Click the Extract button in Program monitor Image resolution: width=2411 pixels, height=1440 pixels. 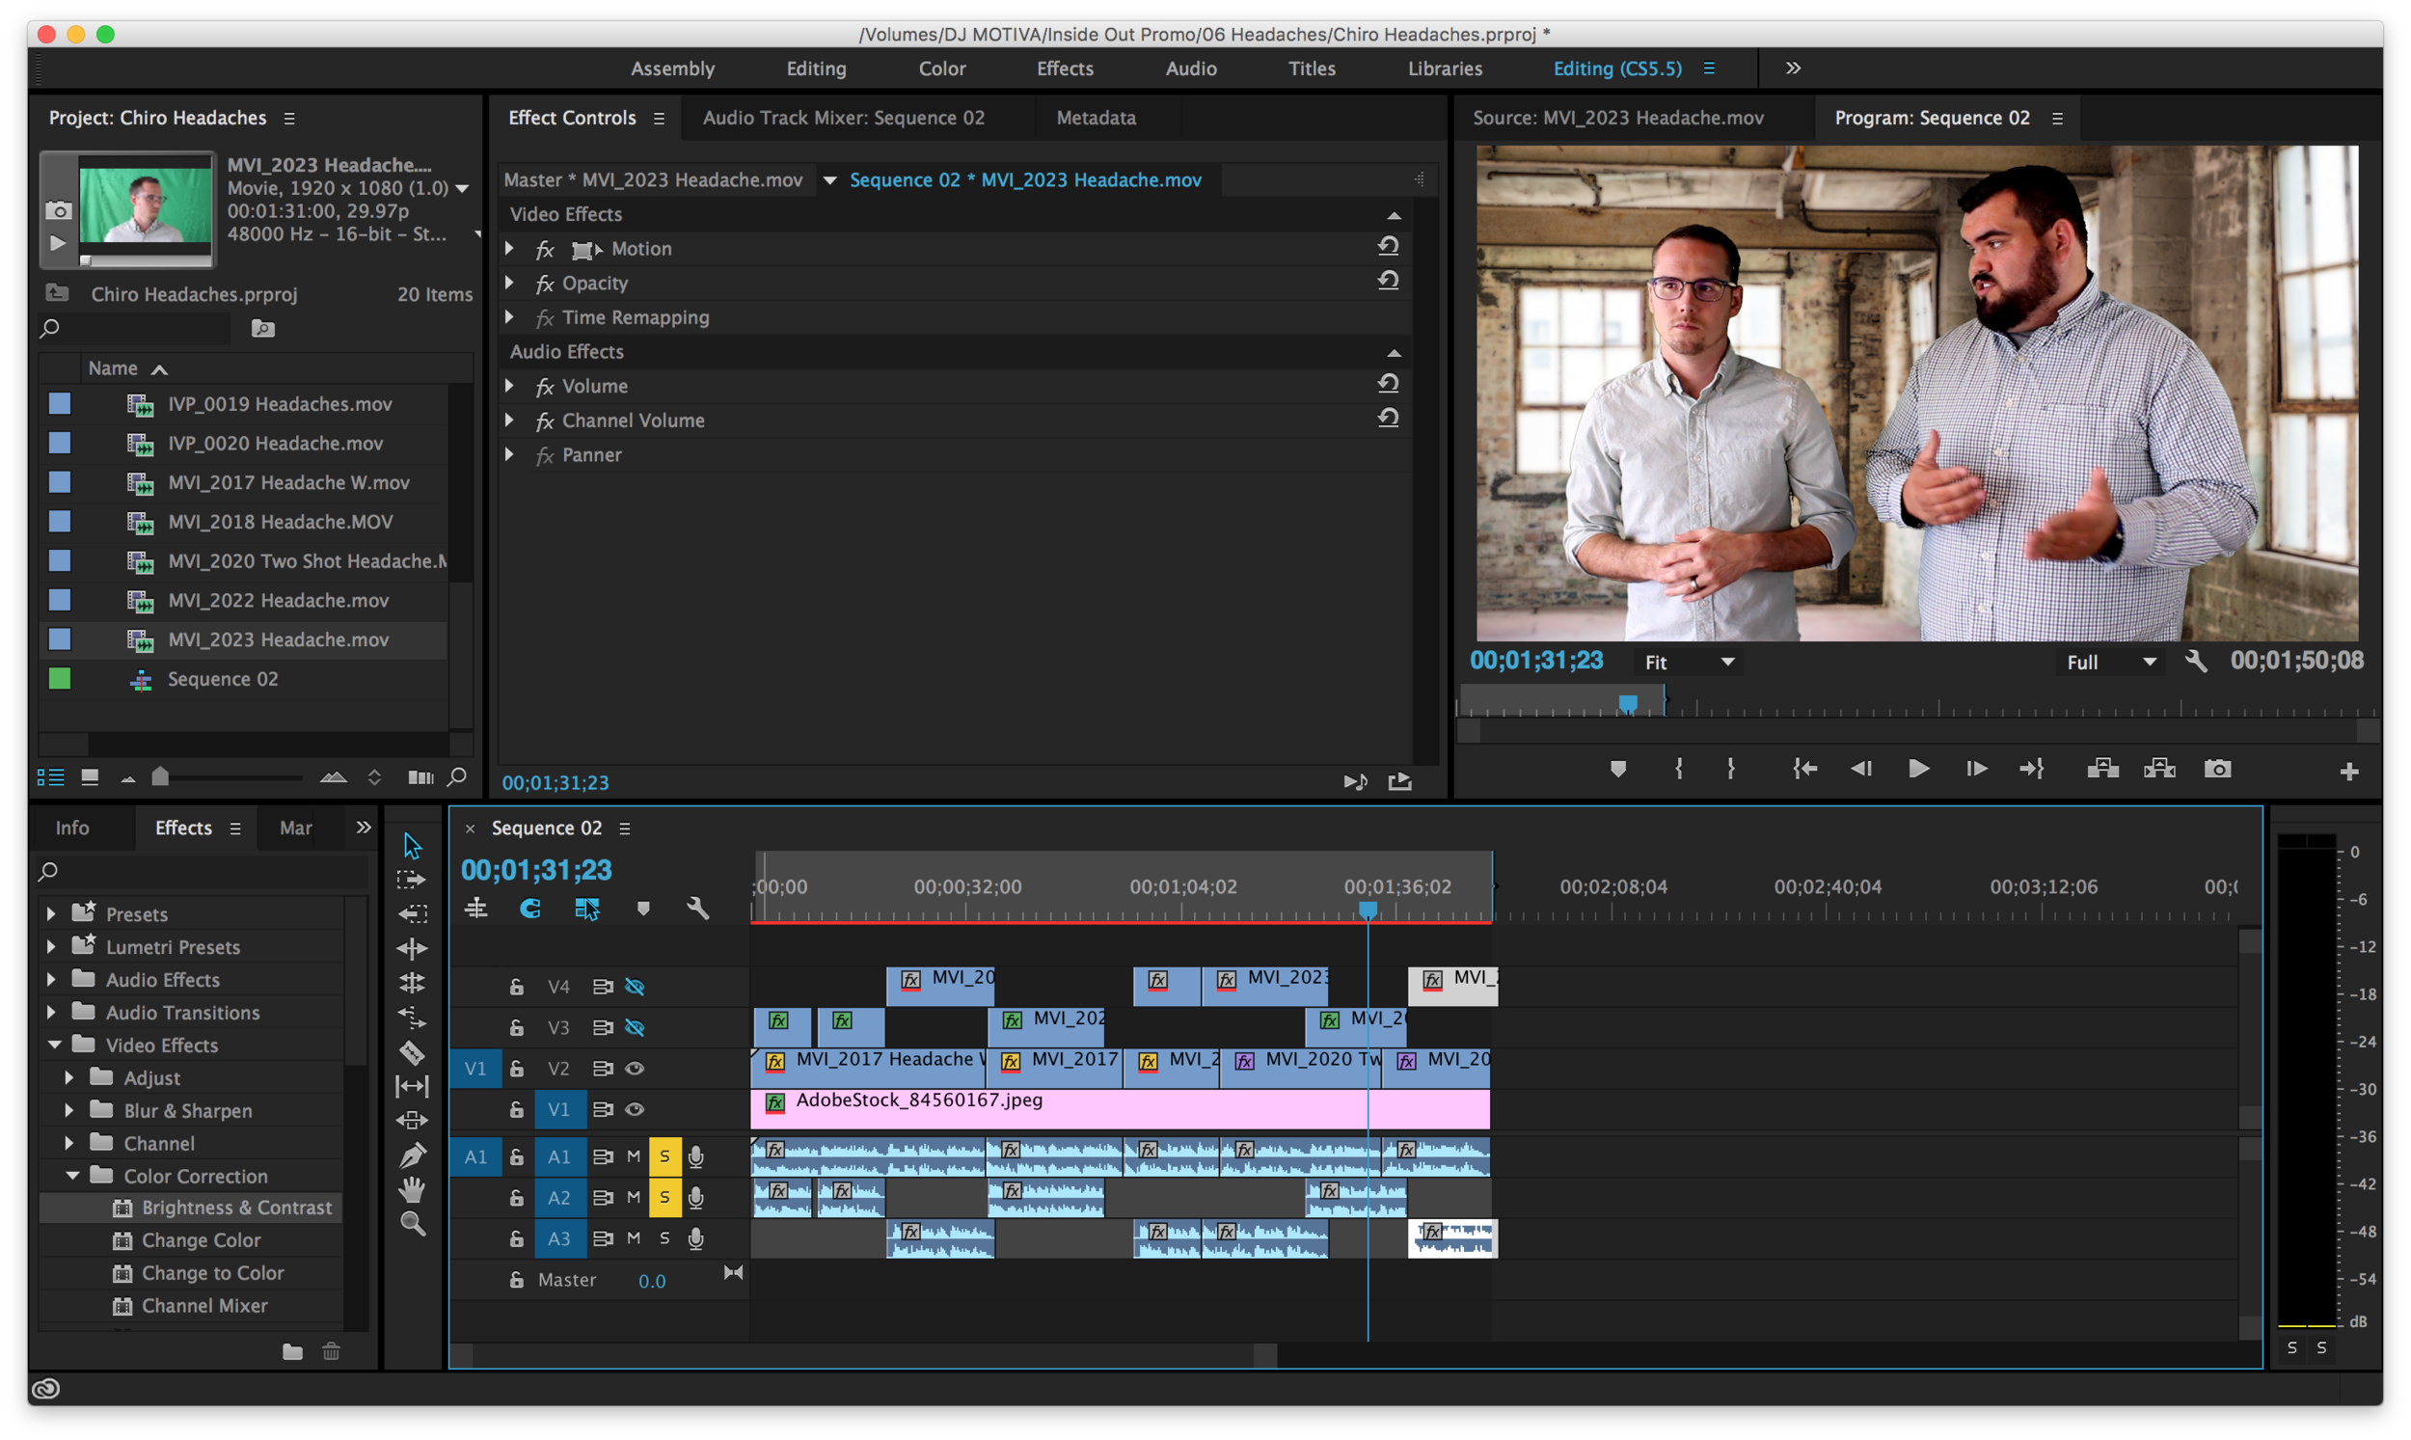click(x=2159, y=770)
